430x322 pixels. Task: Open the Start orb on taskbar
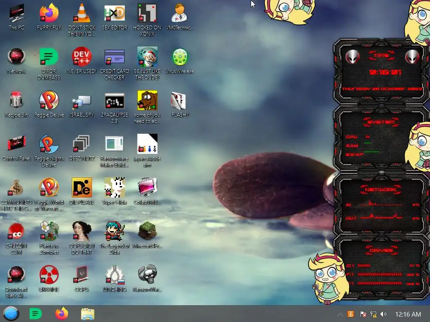[x=11, y=314]
